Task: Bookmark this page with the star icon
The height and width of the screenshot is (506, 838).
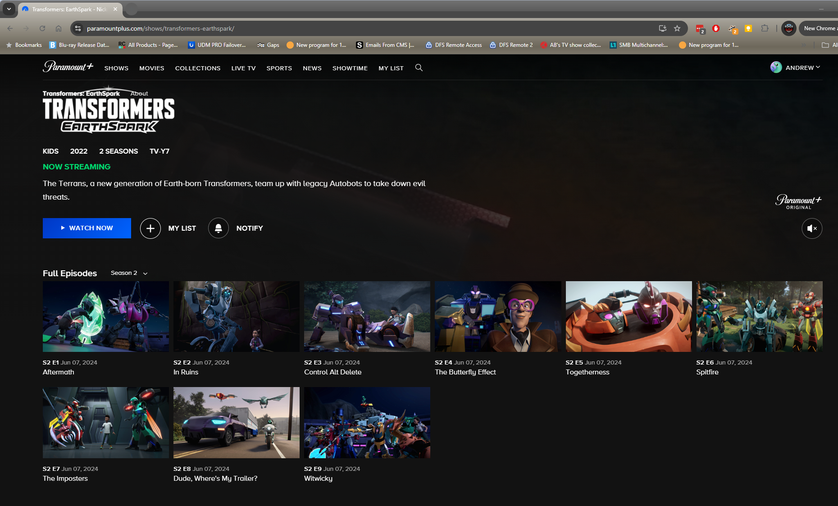Action: (x=677, y=28)
